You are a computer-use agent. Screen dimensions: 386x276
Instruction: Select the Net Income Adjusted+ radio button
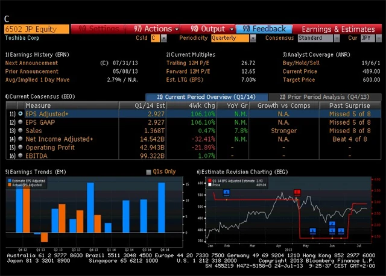point(21,139)
